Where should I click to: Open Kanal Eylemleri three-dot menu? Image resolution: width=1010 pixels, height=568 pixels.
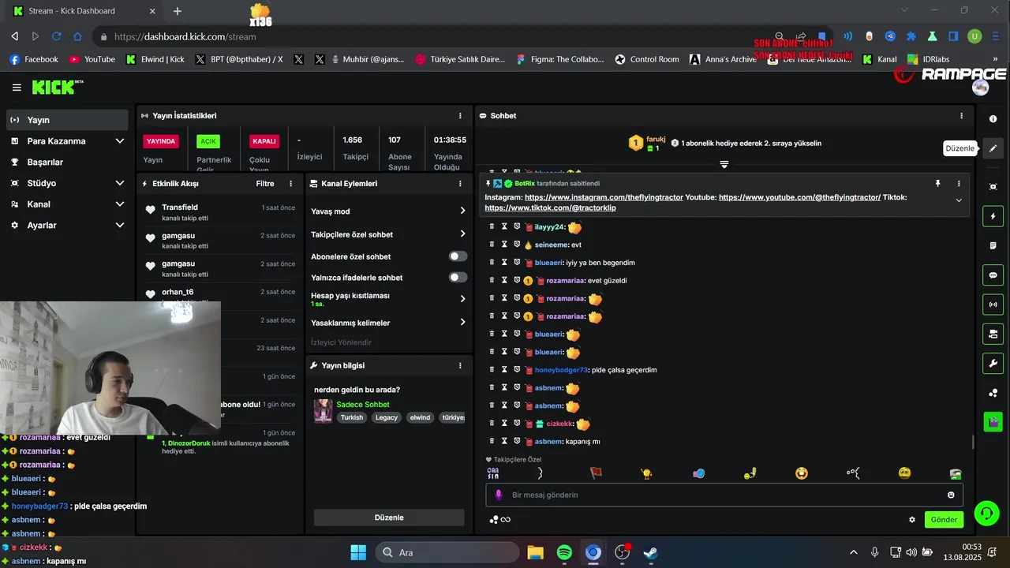[x=460, y=184]
